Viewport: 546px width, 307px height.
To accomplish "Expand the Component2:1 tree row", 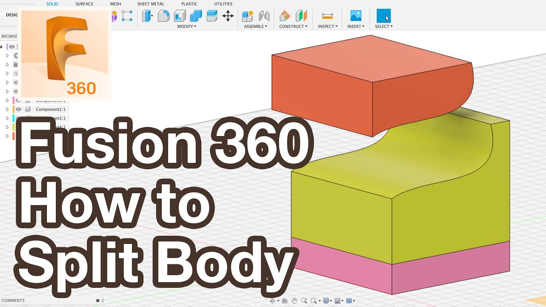I will [x=7, y=109].
